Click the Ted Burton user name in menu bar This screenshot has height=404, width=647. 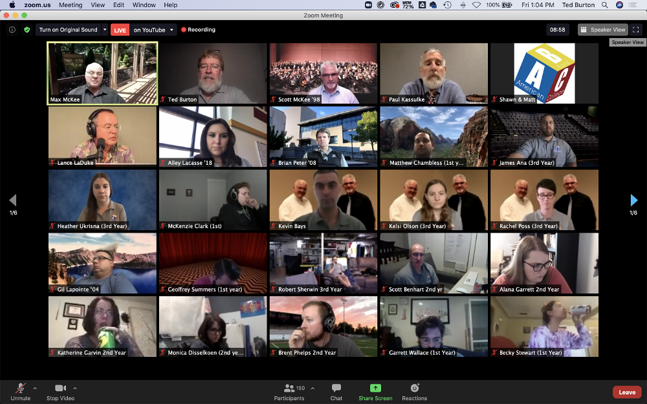pyautogui.click(x=578, y=5)
